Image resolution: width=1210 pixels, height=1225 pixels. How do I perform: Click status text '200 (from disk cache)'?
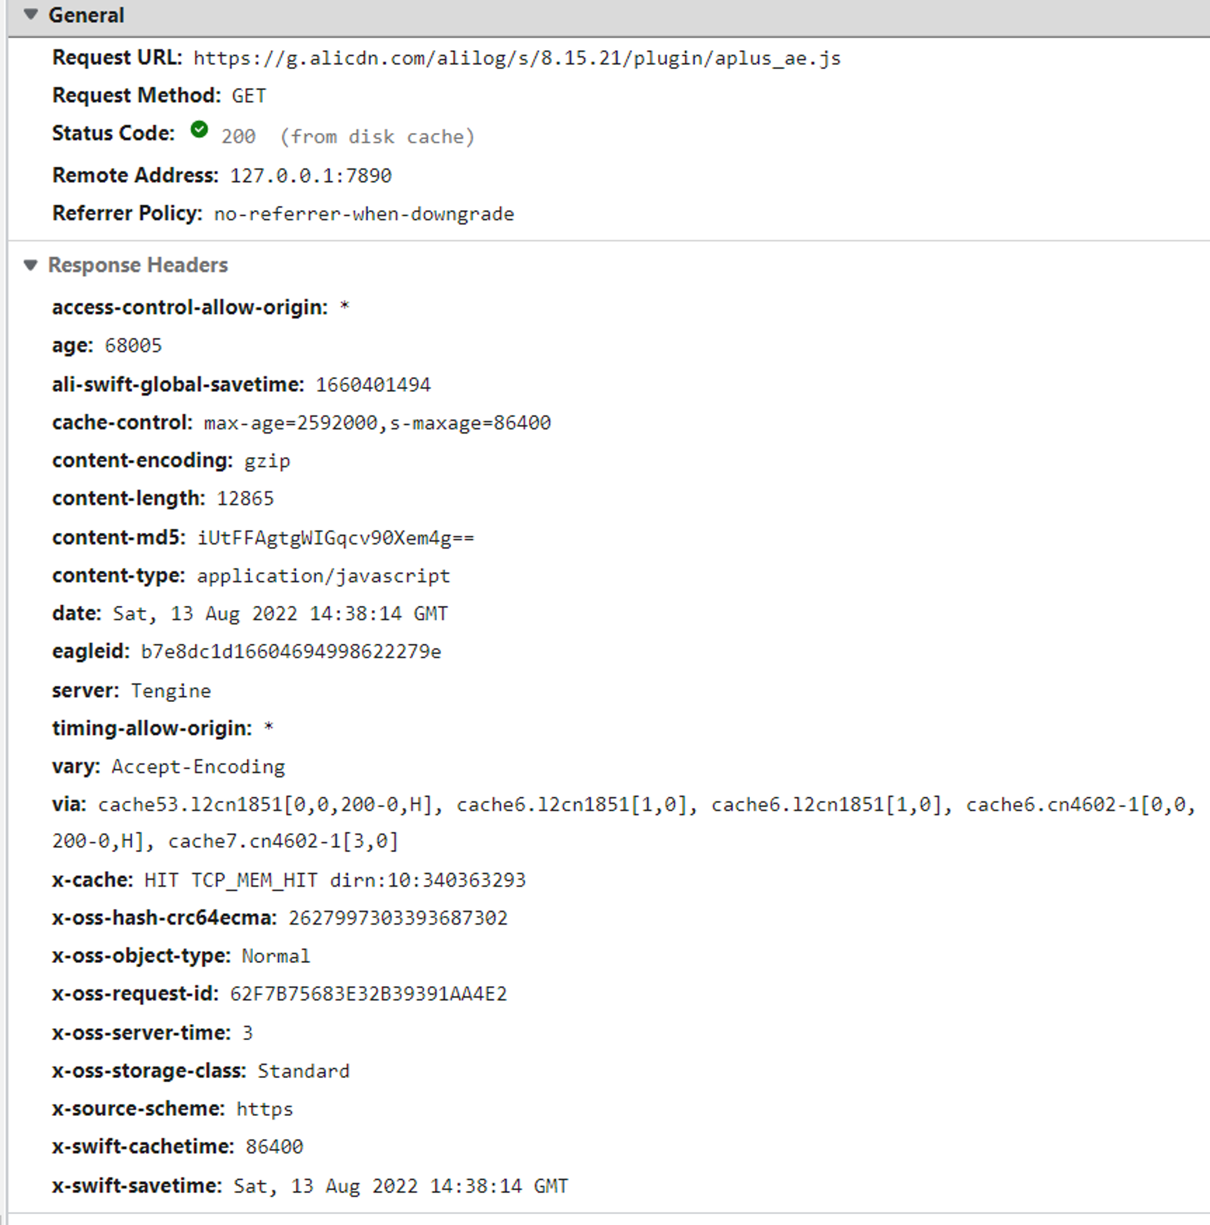[x=347, y=137]
